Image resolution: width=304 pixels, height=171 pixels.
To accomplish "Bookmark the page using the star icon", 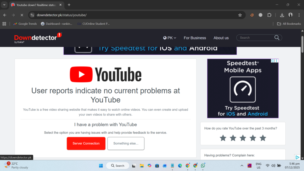I will [240, 15].
